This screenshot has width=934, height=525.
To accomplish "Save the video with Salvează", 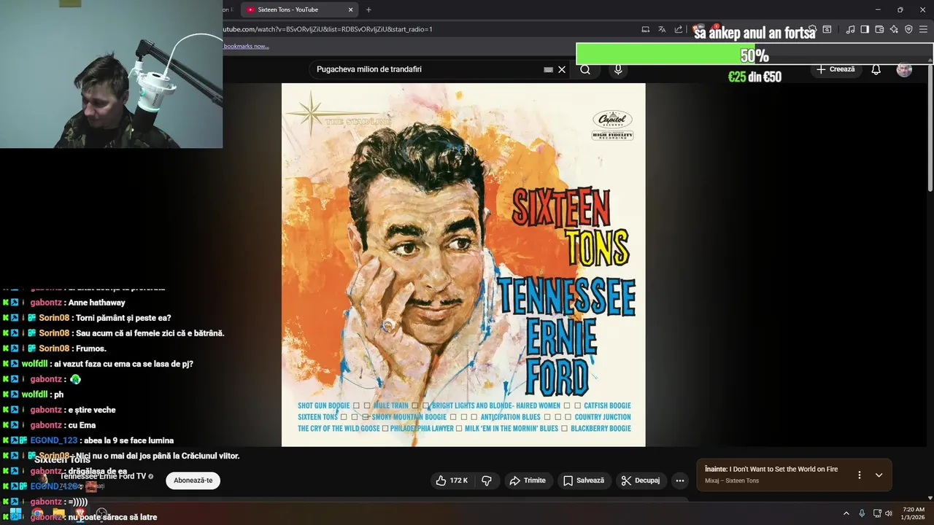I will pos(583,481).
